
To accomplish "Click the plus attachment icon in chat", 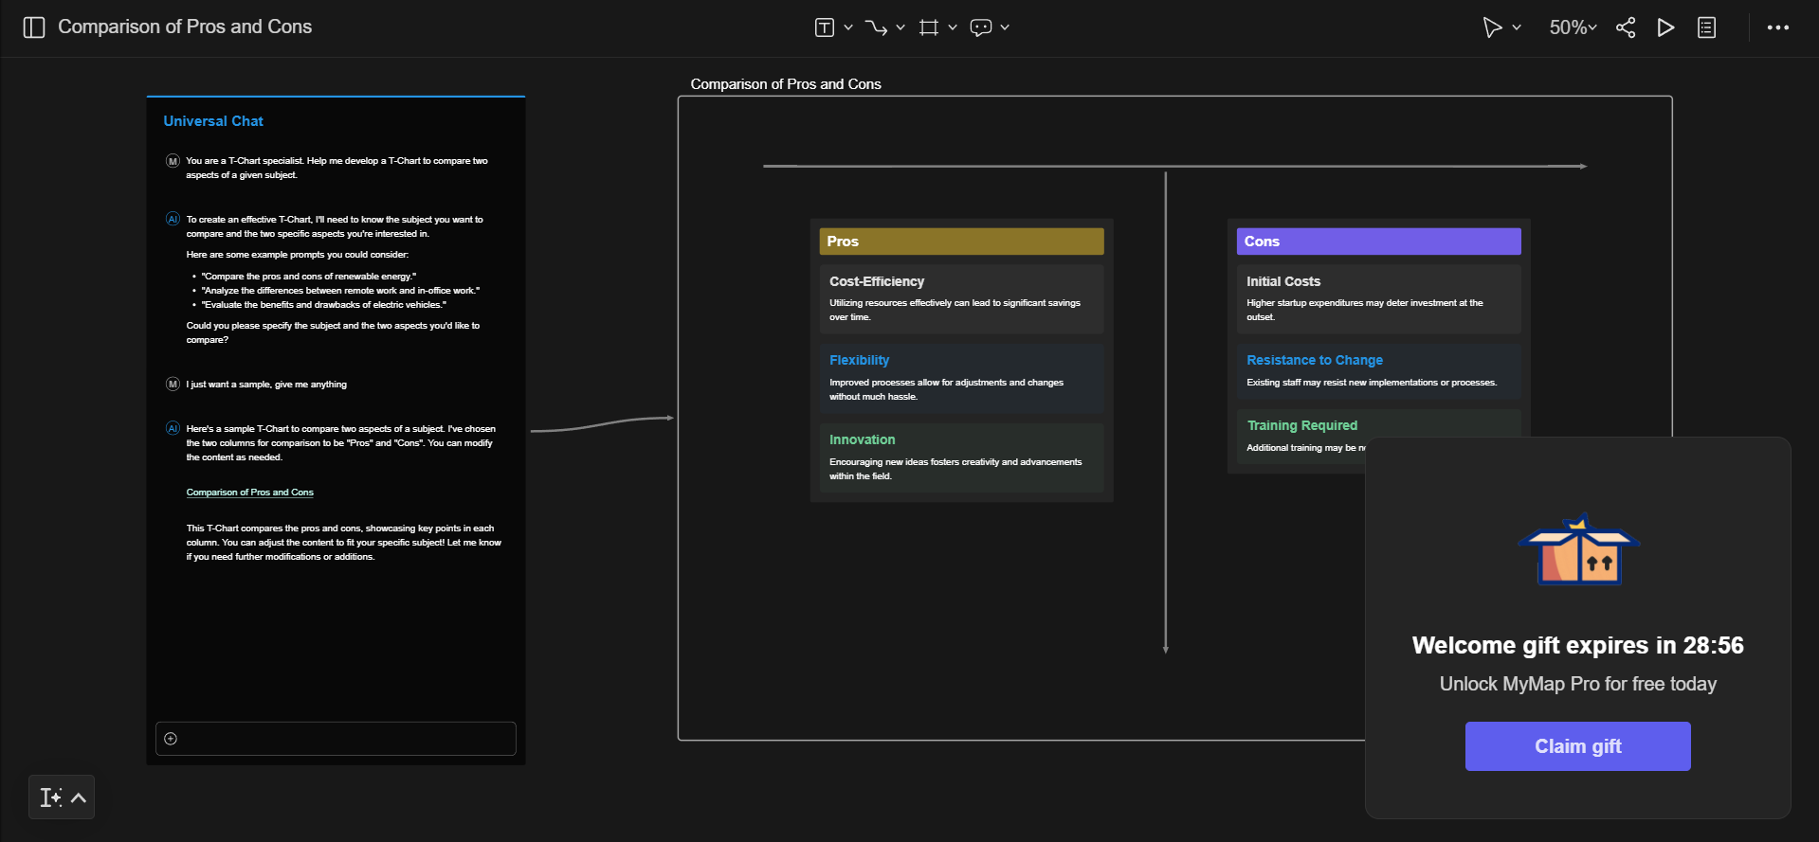I will (x=171, y=739).
